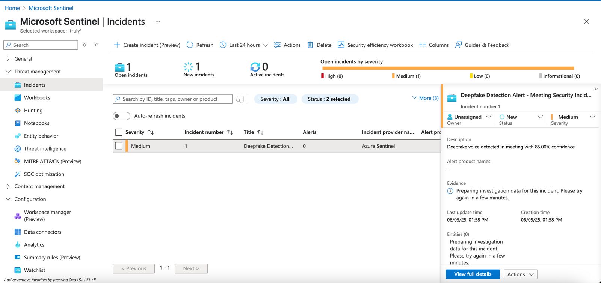Open Watchlist in sidebar
Screen dimensions: 601x283
[35, 270]
